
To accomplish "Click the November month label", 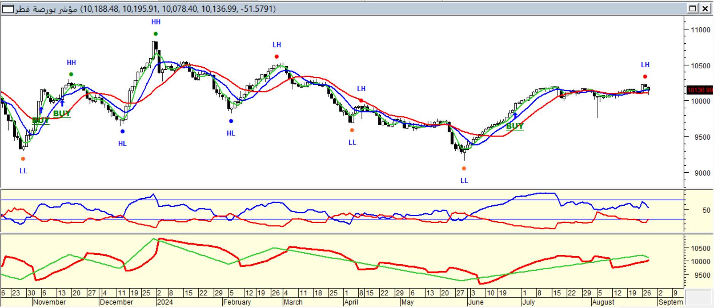I will click(50, 302).
